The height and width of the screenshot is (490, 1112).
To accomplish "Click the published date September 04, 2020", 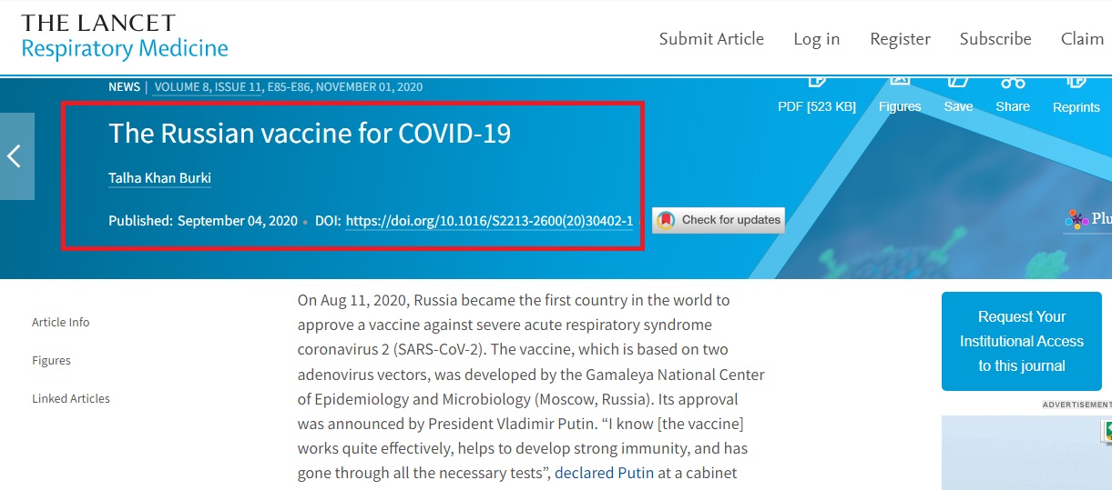I will 237,220.
